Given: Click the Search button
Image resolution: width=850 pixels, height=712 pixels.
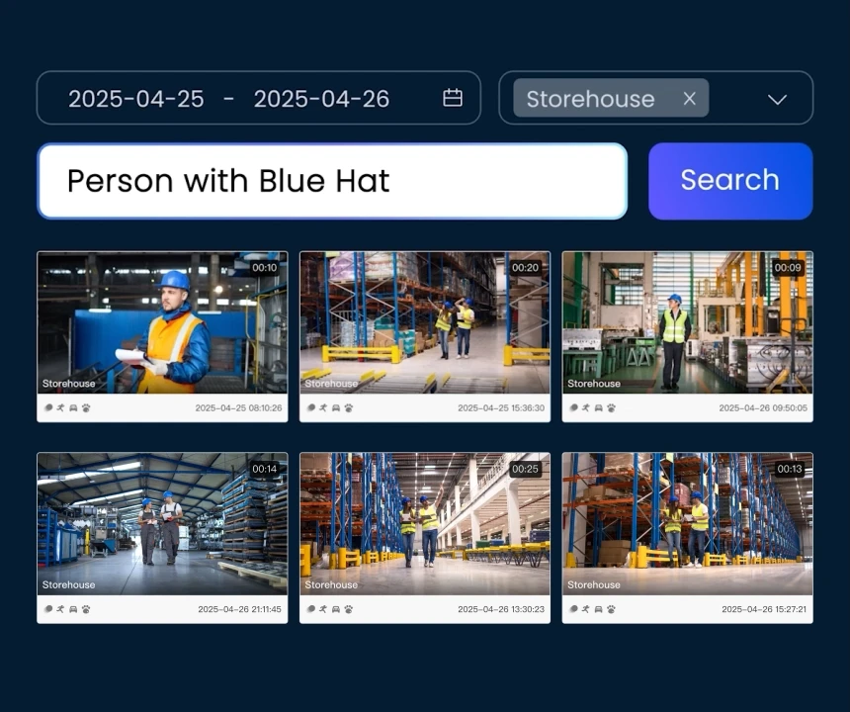Looking at the screenshot, I should coord(730,181).
